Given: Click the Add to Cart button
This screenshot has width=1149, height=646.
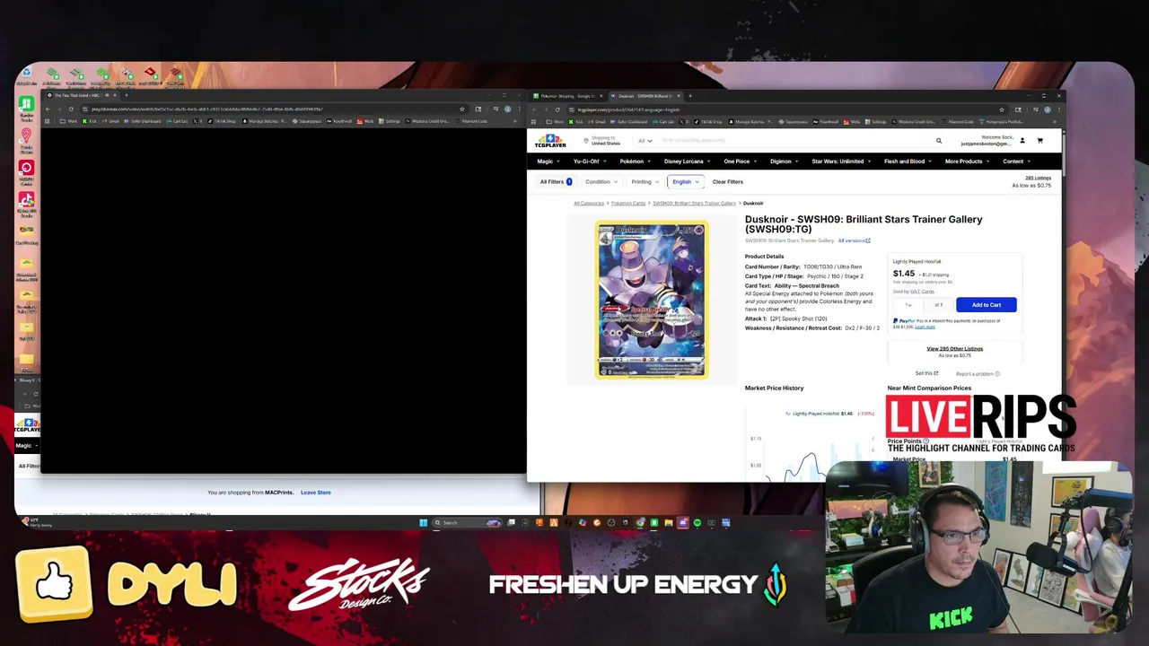Looking at the screenshot, I should pos(986,305).
